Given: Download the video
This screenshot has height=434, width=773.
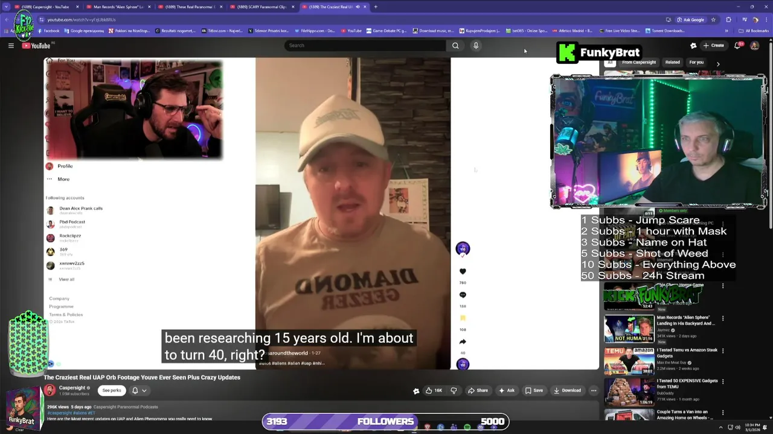Looking at the screenshot, I should point(567,391).
